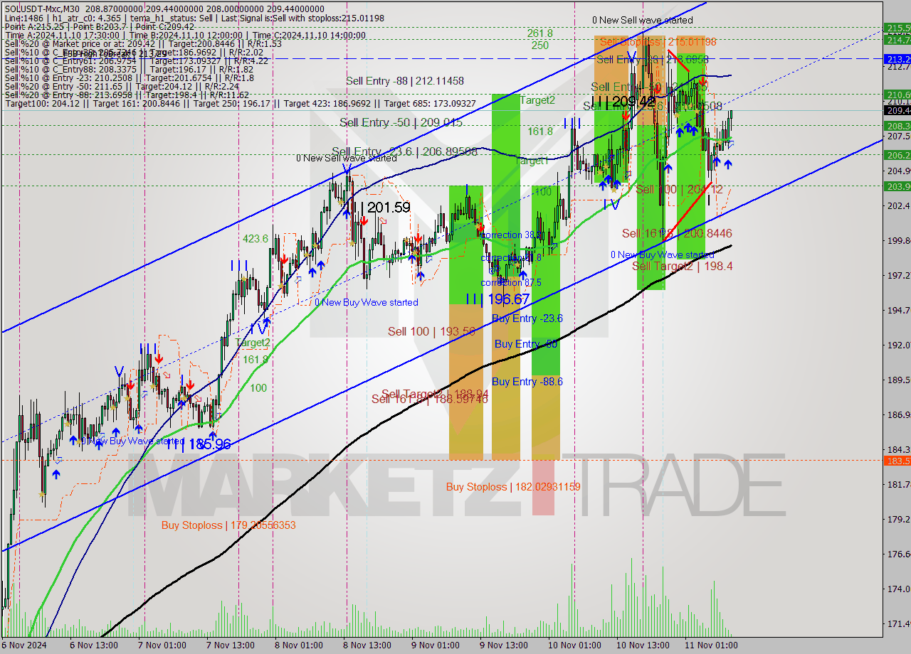The width and height of the screenshot is (911, 654).
Task: Select the 'Sell Entry -50 | 209.015' label
Action: click(401, 122)
